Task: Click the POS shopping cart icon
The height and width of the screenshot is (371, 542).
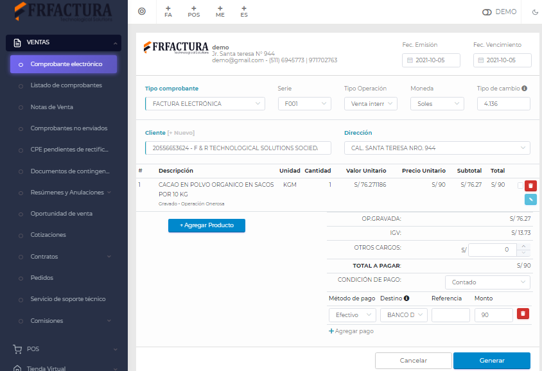Action: [17, 349]
